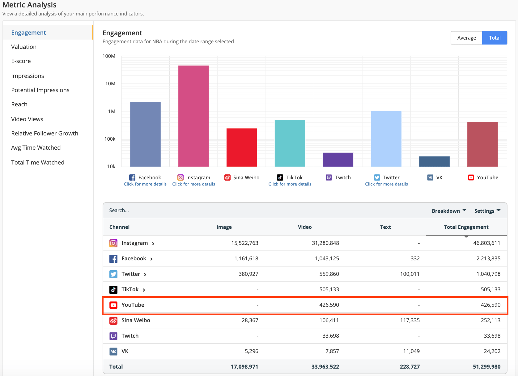This screenshot has width=518, height=376.
Task: Click the light blue Twitter bar in the chart
Action: point(386,139)
